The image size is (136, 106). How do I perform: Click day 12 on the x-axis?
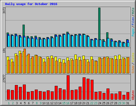pos(52,103)
